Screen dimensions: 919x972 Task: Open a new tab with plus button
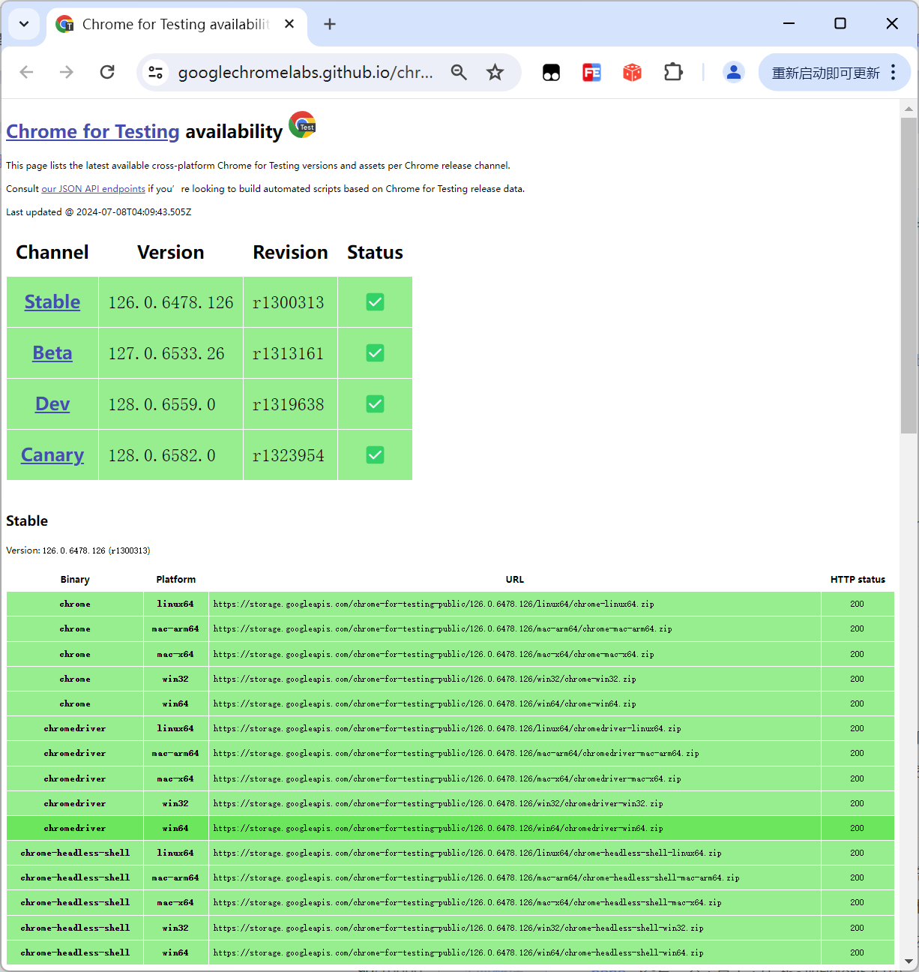(330, 24)
